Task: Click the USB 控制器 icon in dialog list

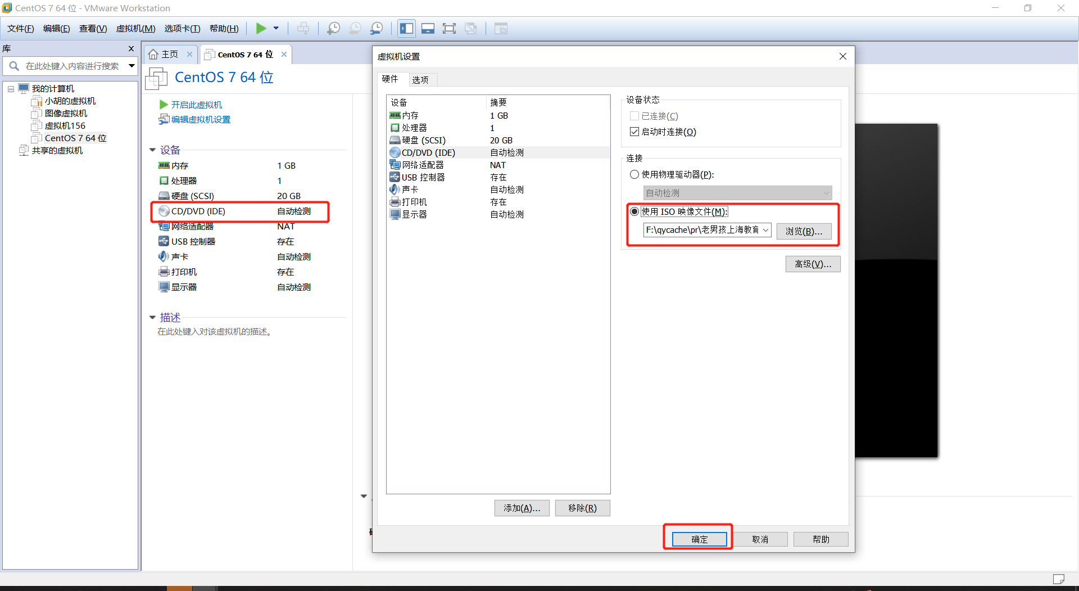Action: [395, 177]
